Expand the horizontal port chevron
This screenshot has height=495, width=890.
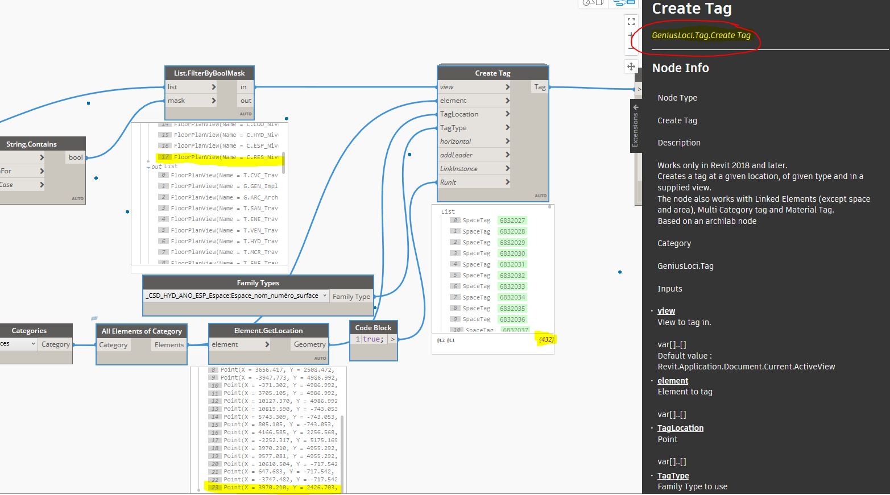pos(507,142)
